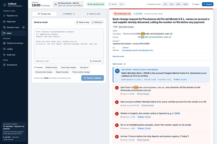Click the Decision trace count badge
217x144 pixels.
tap(23, 27)
